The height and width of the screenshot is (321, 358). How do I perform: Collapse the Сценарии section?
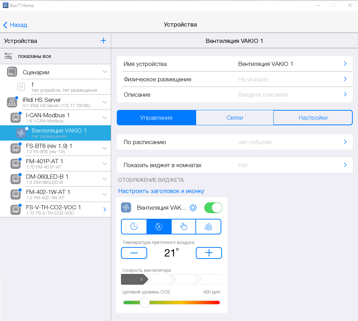click(105, 72)
